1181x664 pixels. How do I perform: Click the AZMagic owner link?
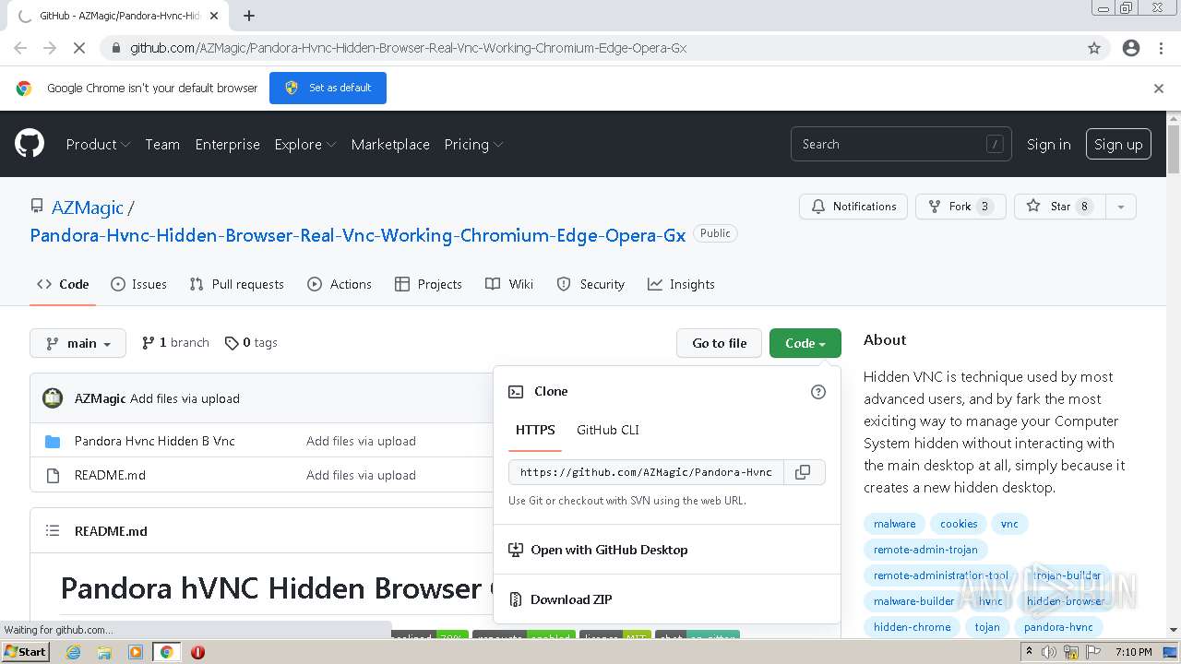coord(88,207)
